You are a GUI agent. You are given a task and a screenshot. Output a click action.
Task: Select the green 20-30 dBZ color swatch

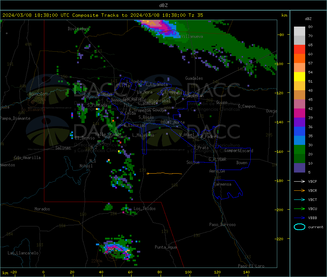pos(299,149)
